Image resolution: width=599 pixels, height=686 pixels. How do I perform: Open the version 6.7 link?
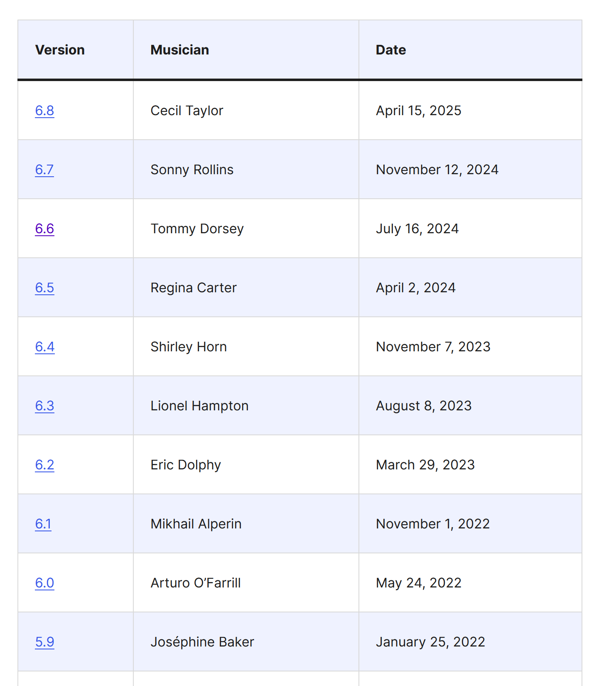[44, 170]
